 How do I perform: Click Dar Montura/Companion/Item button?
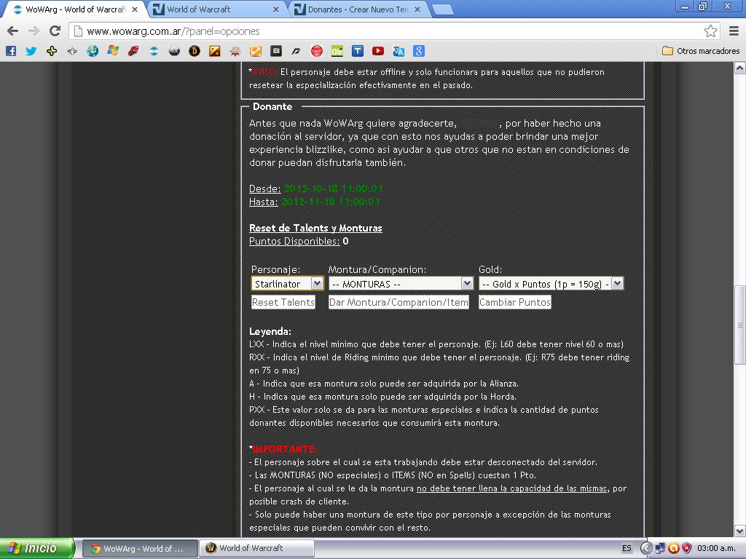[x=398, y=302]
